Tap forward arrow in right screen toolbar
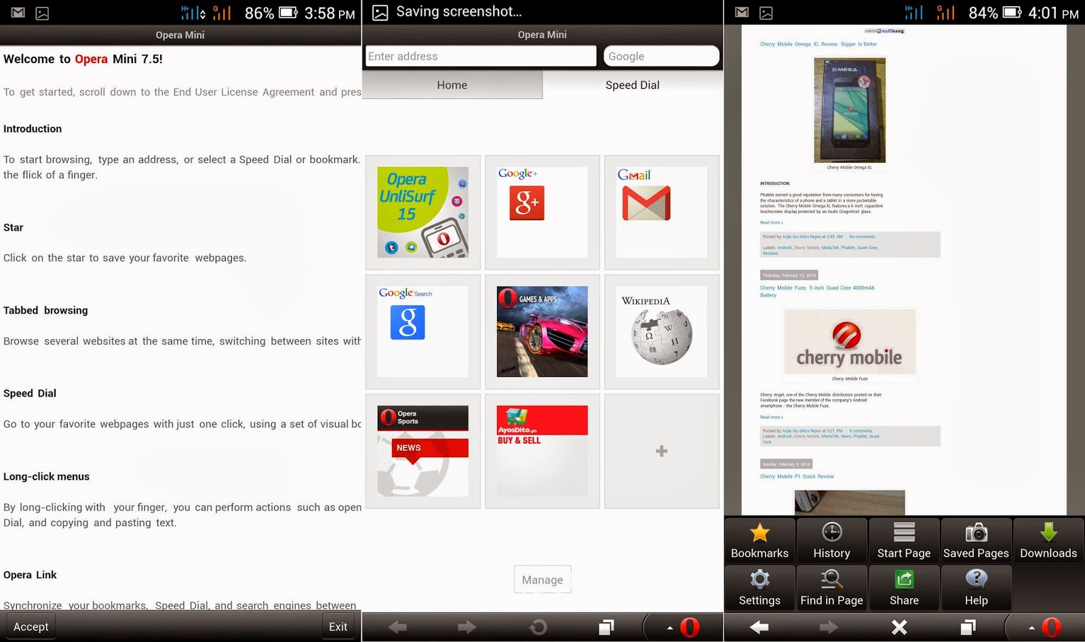Image resolution: width=1085 pixels, height=642 pixels. point(829,627)
